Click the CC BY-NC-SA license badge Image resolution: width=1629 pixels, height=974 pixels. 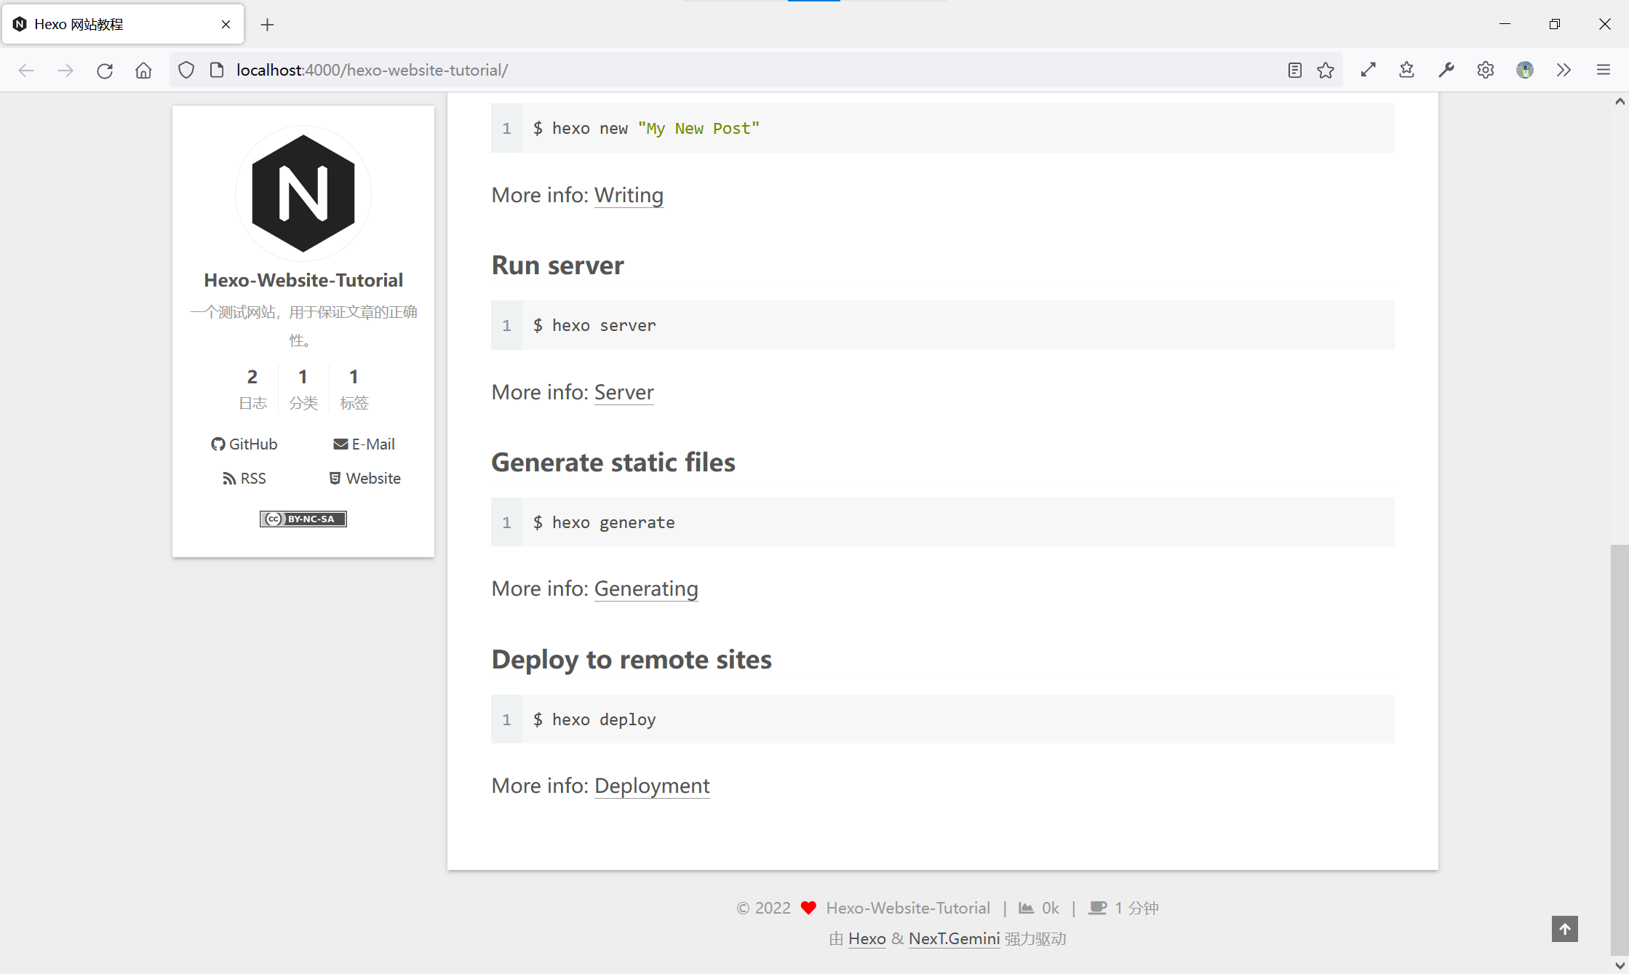(303, 519)
